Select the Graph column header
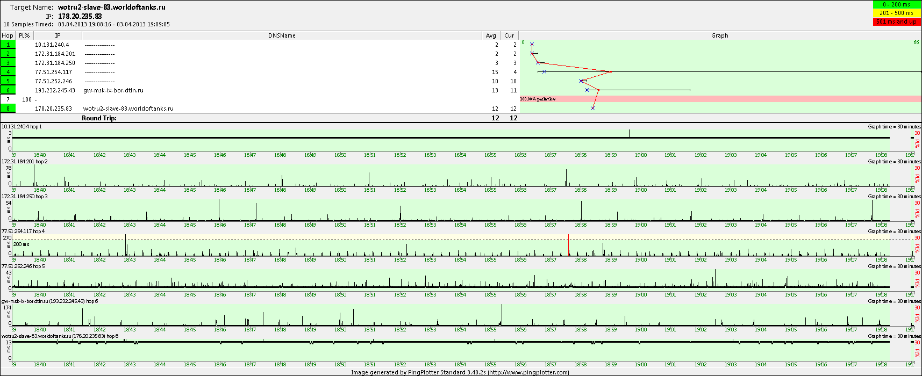Viewport: 922px width, 376px height. click(x=719, y=35)
